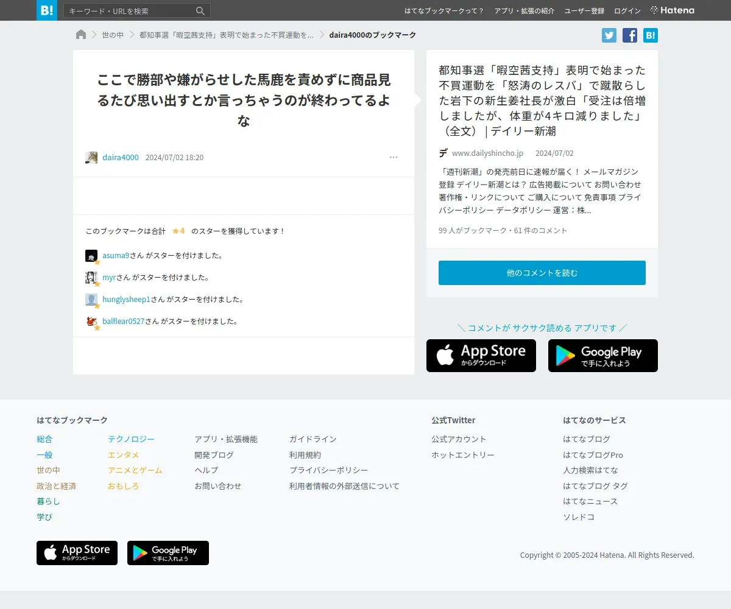This screenshot has width=731, height=609.
Task: Click the blue B! bookmark share icon
Action: click(x=651, y=35)
